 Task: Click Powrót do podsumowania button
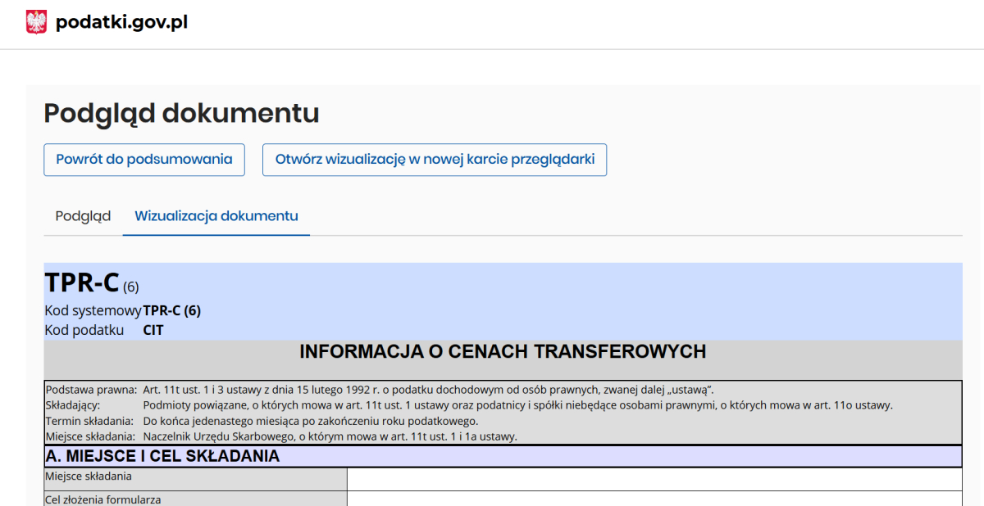point(144,160)
